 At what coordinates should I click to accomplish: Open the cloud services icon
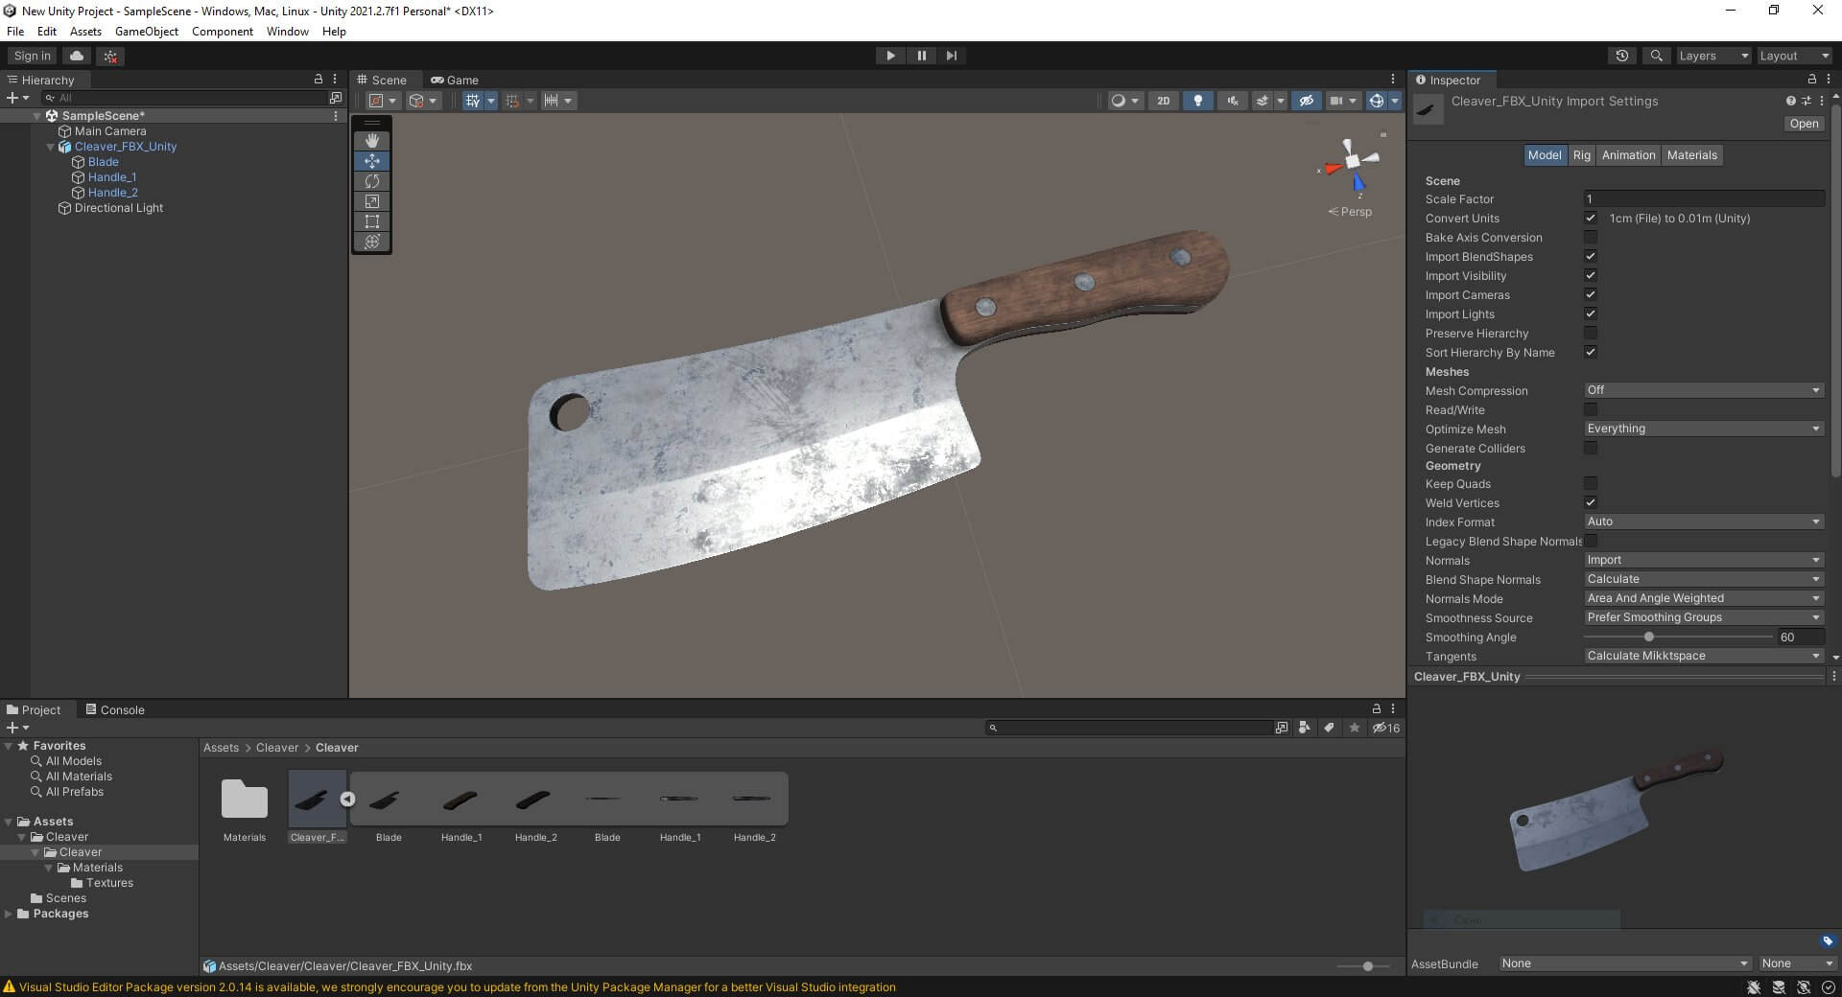(78, 56)
